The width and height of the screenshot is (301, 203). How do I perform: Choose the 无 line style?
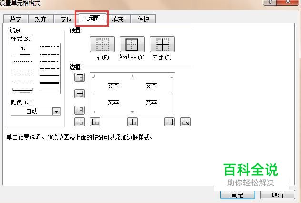pos(22,47)
